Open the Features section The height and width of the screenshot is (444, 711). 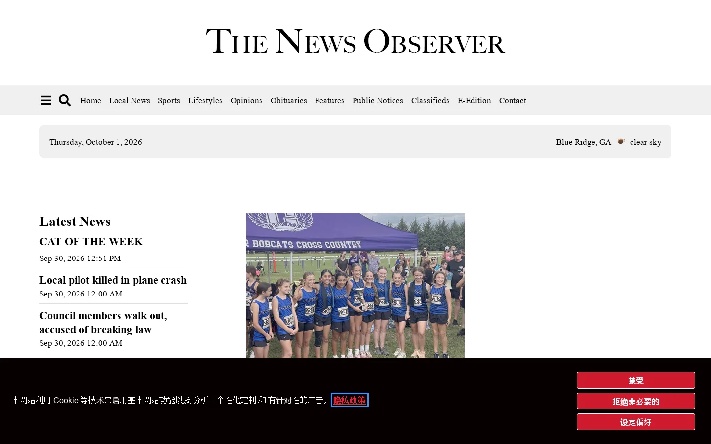(329, 100)
